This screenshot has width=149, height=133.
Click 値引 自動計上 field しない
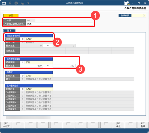(x=39, y=76)
